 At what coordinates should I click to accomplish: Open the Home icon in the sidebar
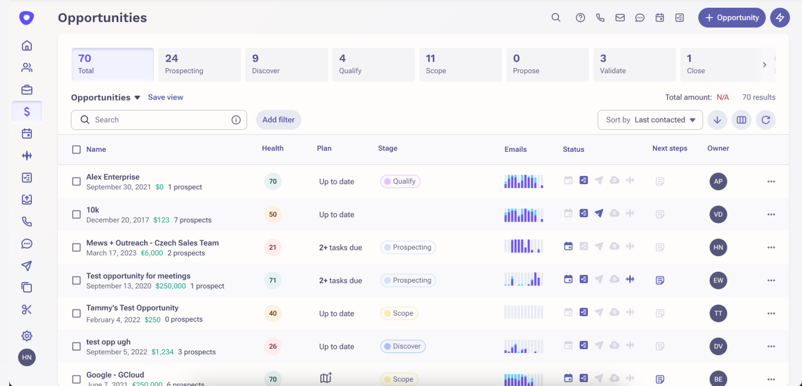(27, 45)
